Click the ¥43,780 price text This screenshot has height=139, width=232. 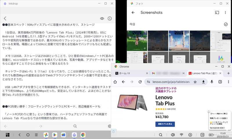(x=162, y=117)
